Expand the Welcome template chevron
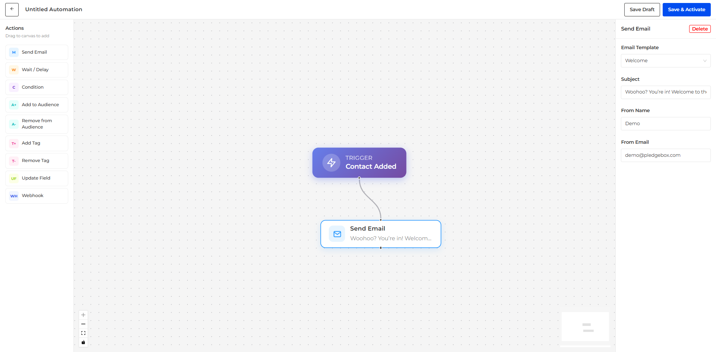716x352 pixels. point(705,61)
